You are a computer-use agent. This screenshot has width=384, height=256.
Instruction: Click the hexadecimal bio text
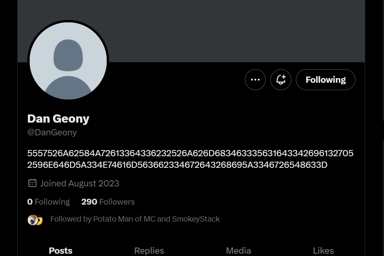[190, 159]
